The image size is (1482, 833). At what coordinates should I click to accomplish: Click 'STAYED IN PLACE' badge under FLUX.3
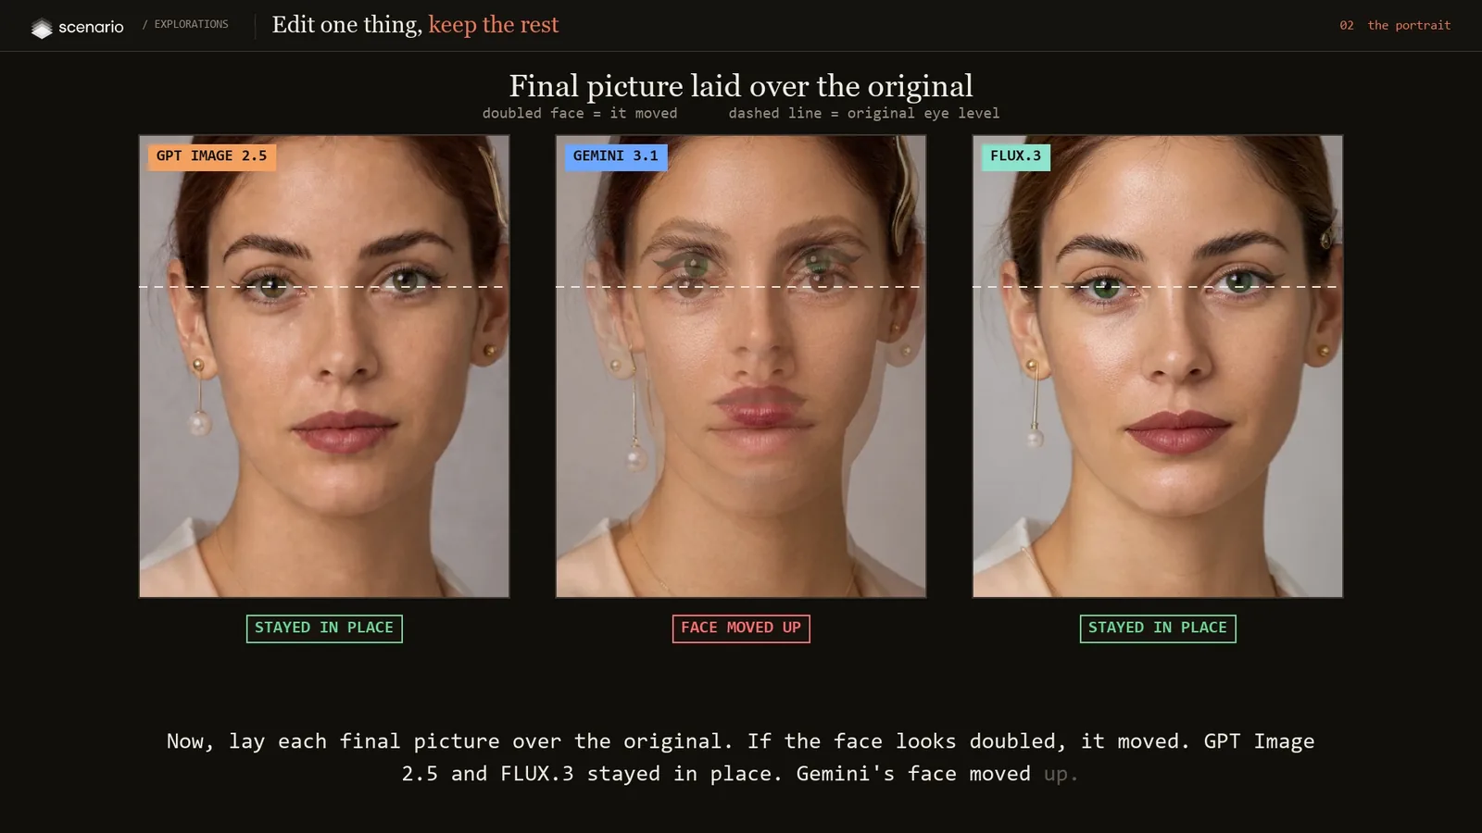click(x=1158, y=628)
